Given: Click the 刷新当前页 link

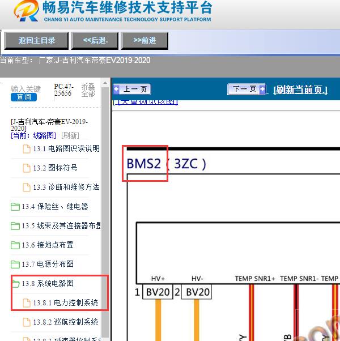Looking at the screenshot, I should (x=300, y=89).
